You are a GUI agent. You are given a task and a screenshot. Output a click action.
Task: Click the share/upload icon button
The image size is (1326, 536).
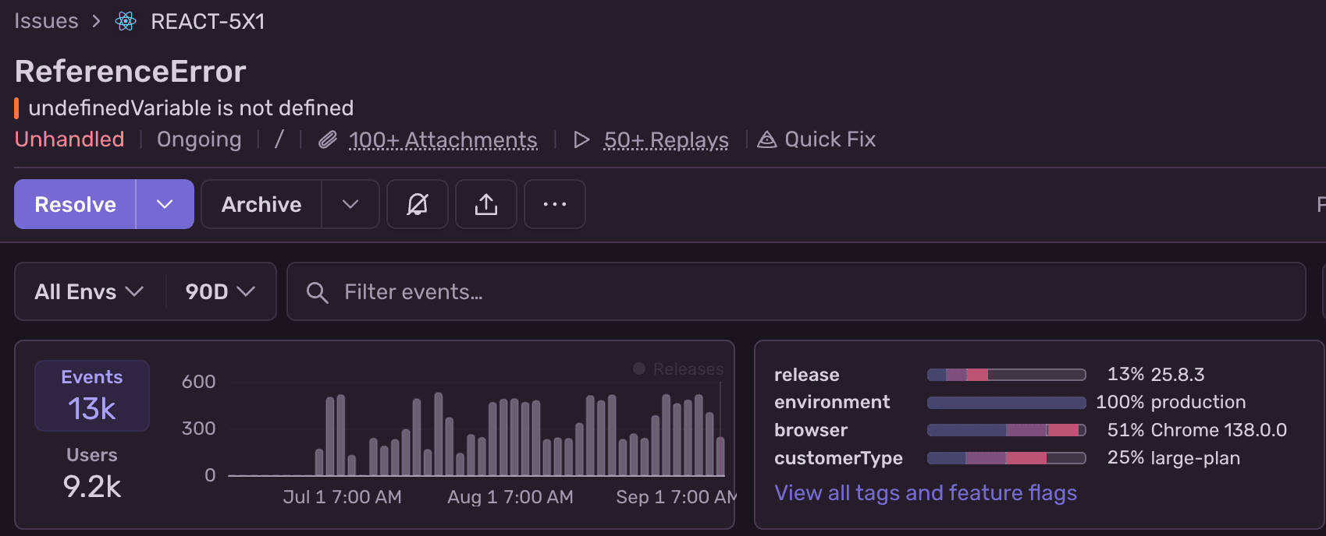486,204
